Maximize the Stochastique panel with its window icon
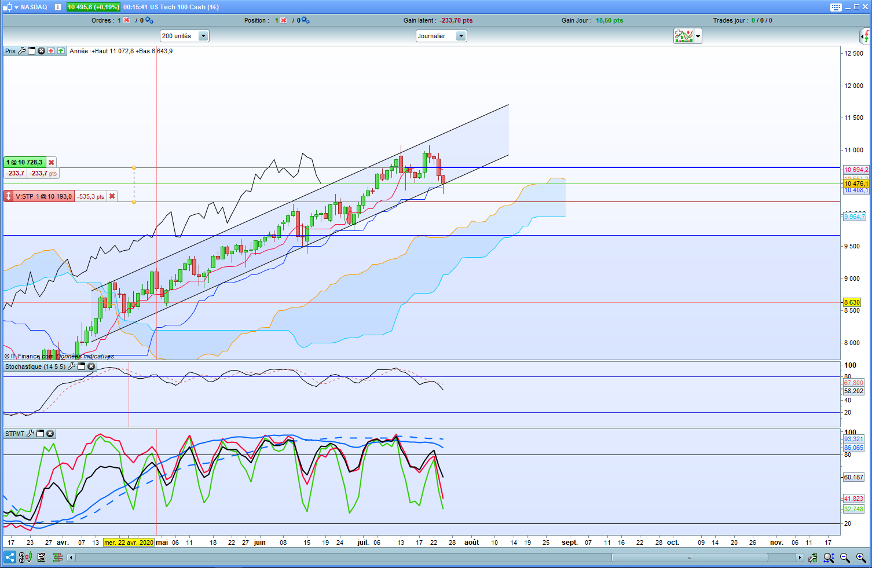The image size is (872, 568). (82, 367)
